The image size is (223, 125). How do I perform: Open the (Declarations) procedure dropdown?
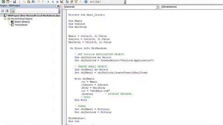192,7
